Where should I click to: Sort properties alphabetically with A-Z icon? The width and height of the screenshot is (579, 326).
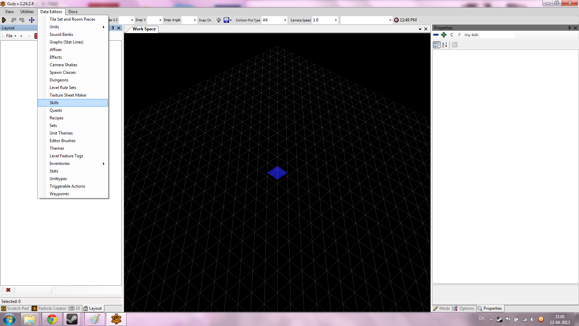click(x=445, y=45)
